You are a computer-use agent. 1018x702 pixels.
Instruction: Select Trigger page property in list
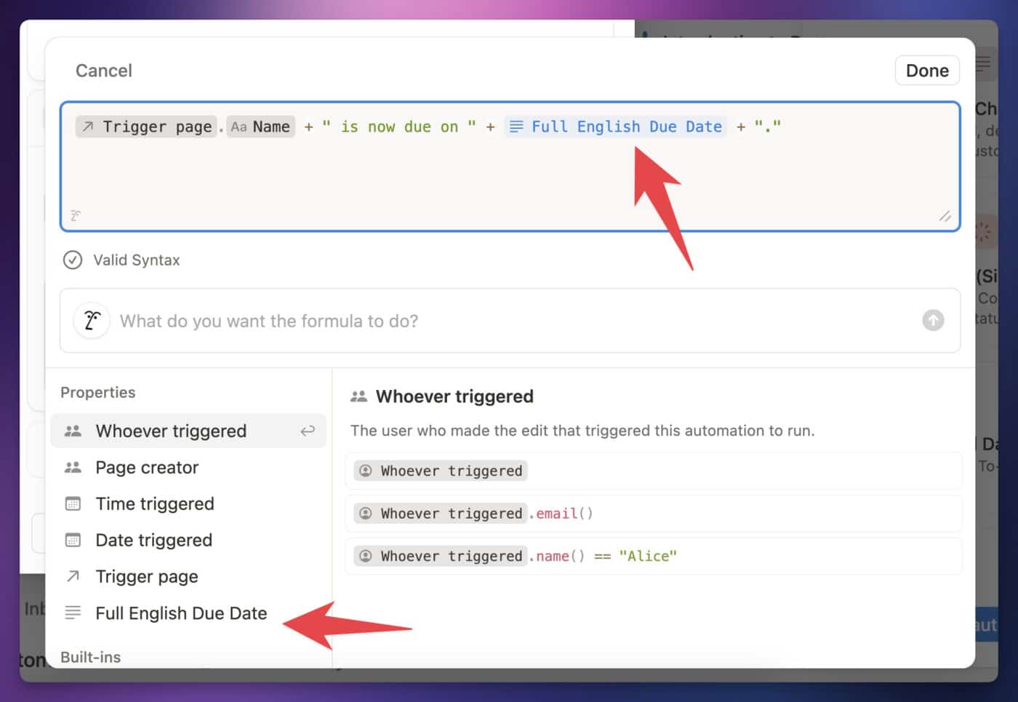[x=188, y=576]
